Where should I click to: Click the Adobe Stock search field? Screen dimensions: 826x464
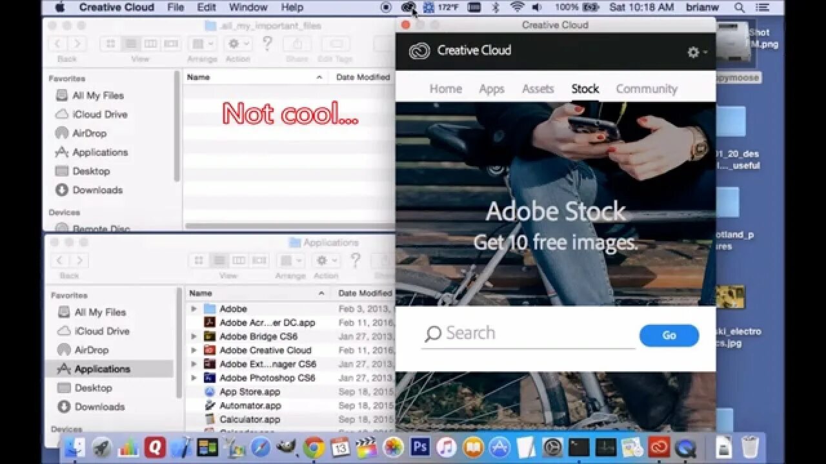tap(529, 334)
